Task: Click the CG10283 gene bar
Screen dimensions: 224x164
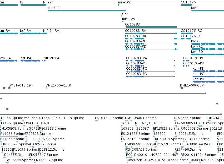Action: click(x=151, y=27)
